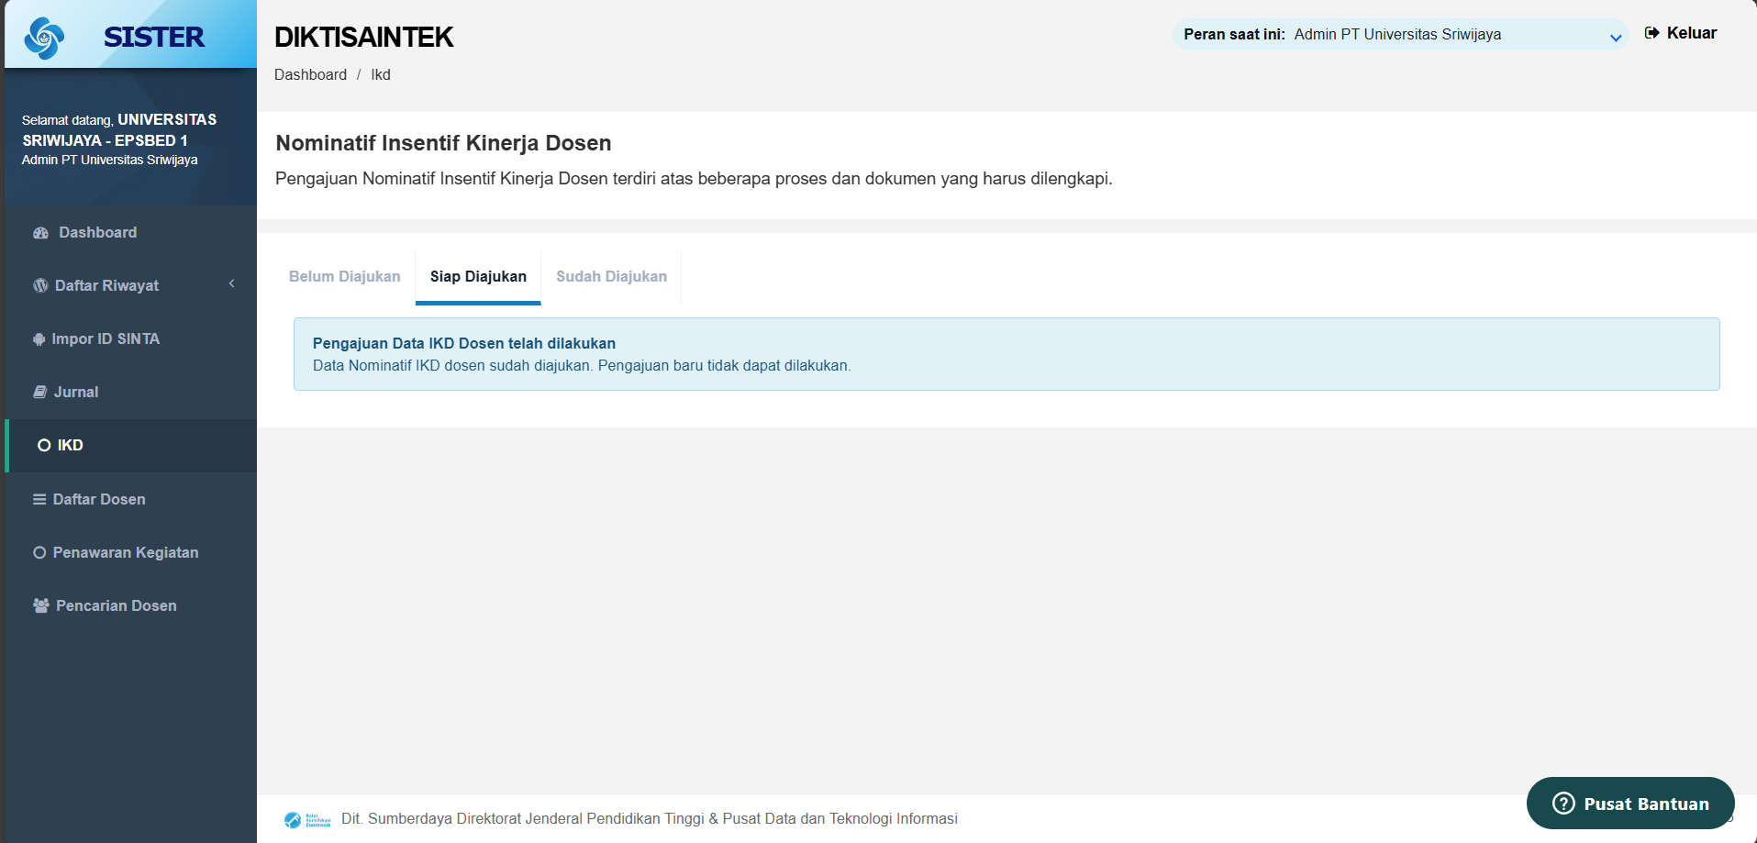Click the Penawaran Kegiatan circle icon
The width and height of the screenshot is (1757, 843).
[x=39, y=552]
